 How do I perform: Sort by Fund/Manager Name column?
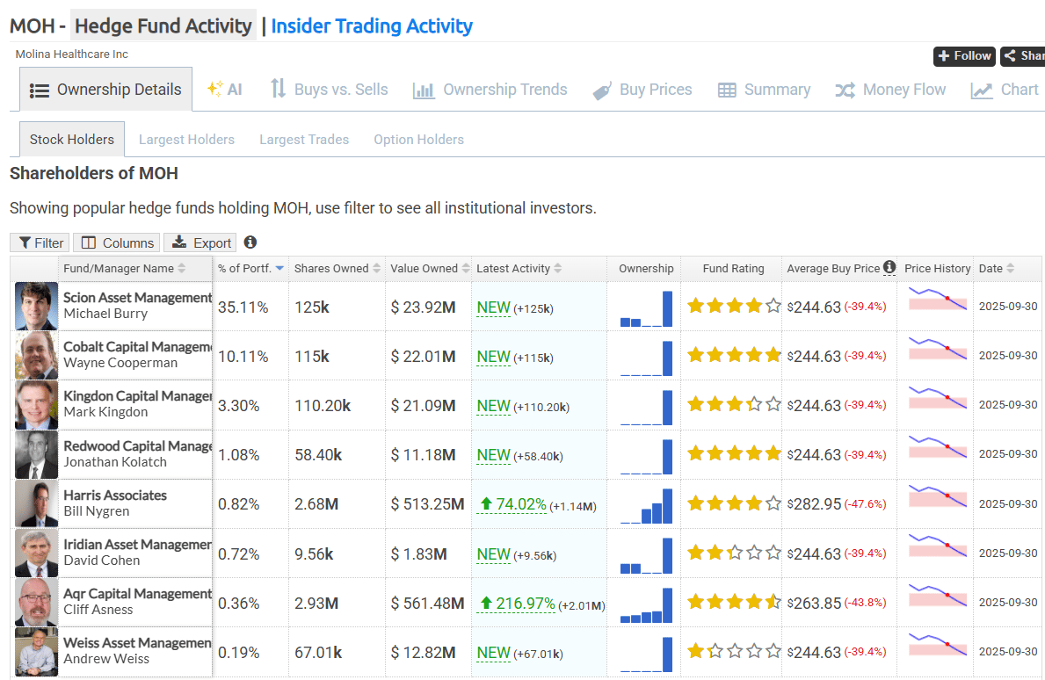pos(125,269)
